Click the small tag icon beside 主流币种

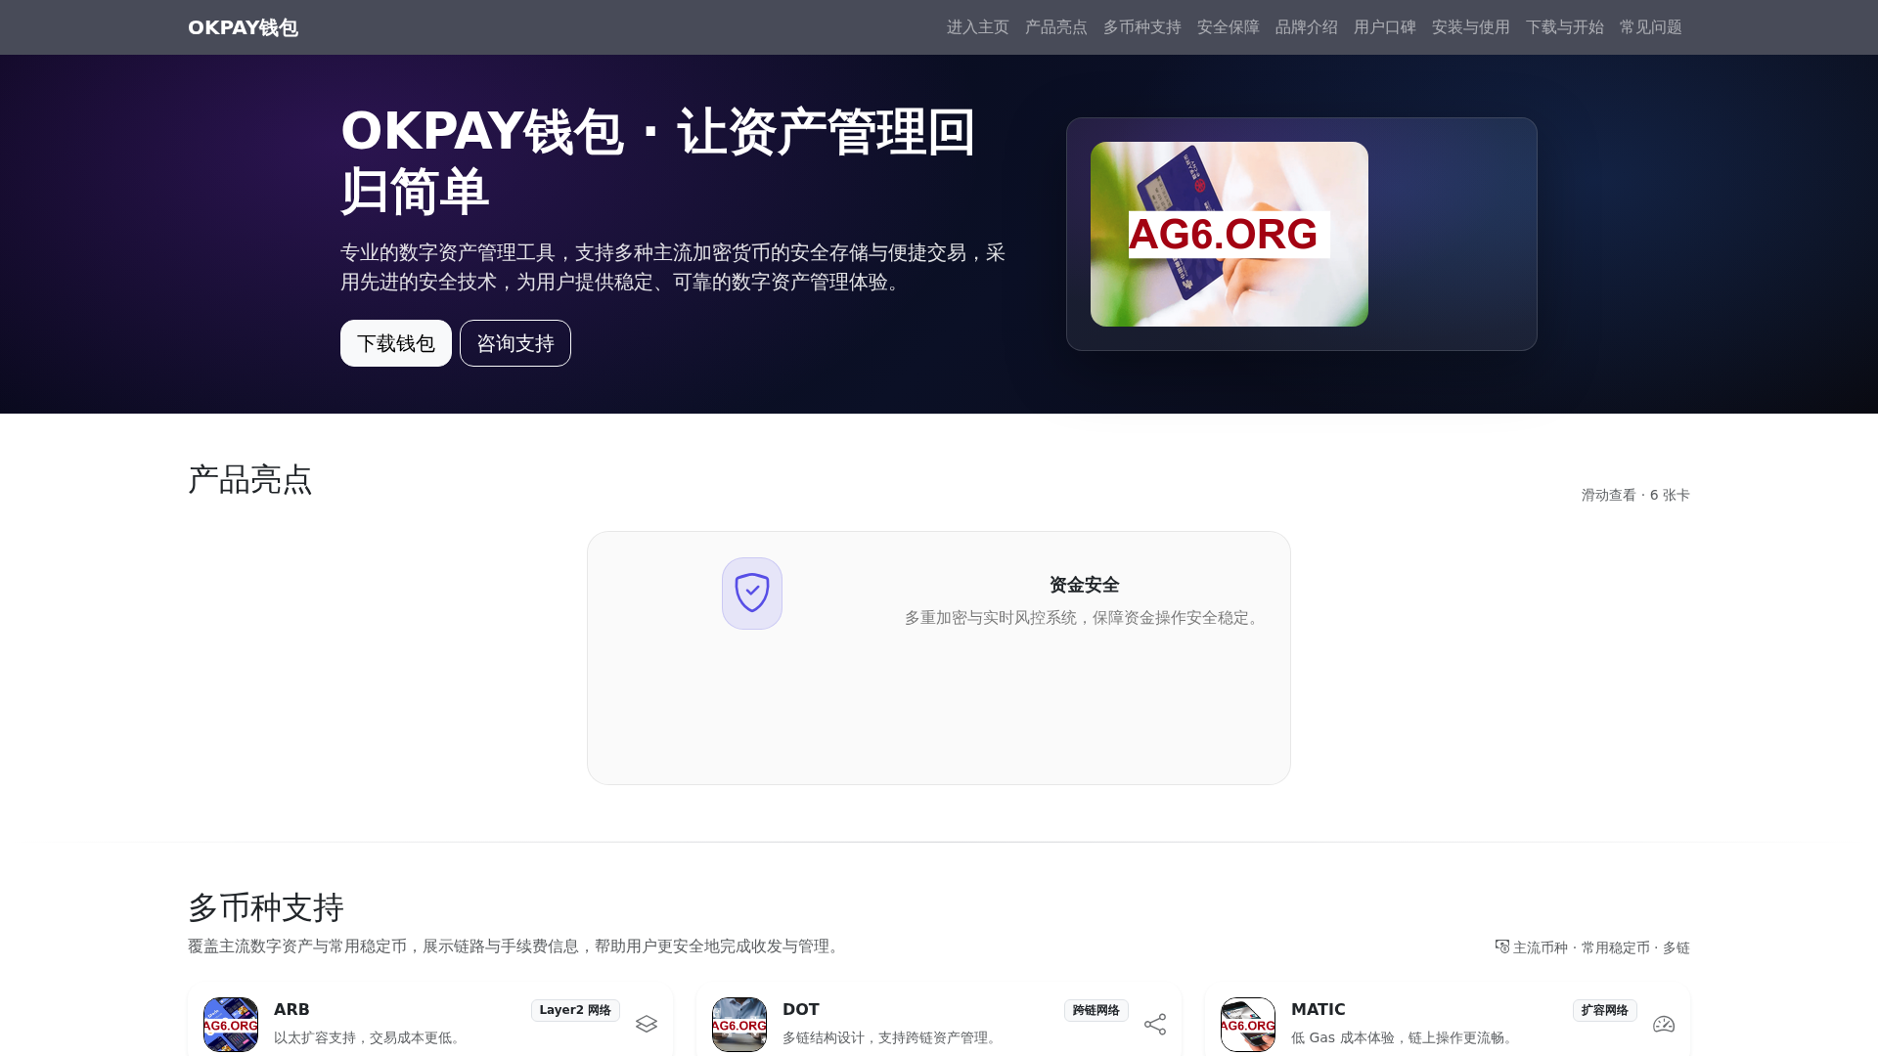click(1501, 946)
